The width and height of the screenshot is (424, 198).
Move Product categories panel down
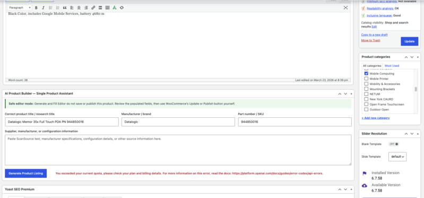[x=412, y=57]
